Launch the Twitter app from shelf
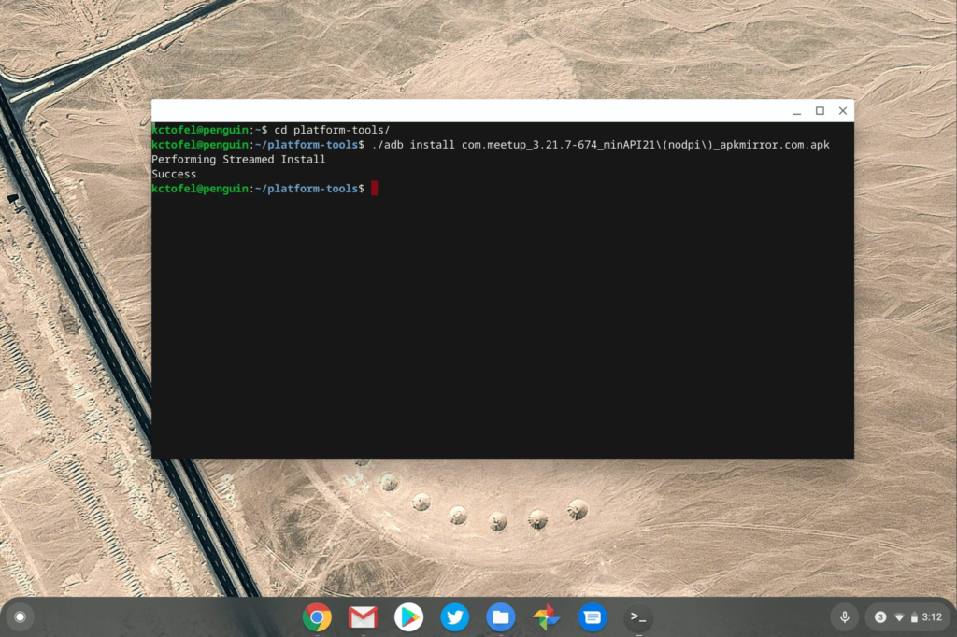Image resolution: width=957 pixels, height=637 pixels. 455,617
